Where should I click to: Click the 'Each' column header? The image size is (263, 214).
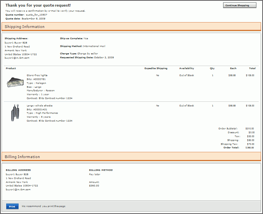click(233, 68)
